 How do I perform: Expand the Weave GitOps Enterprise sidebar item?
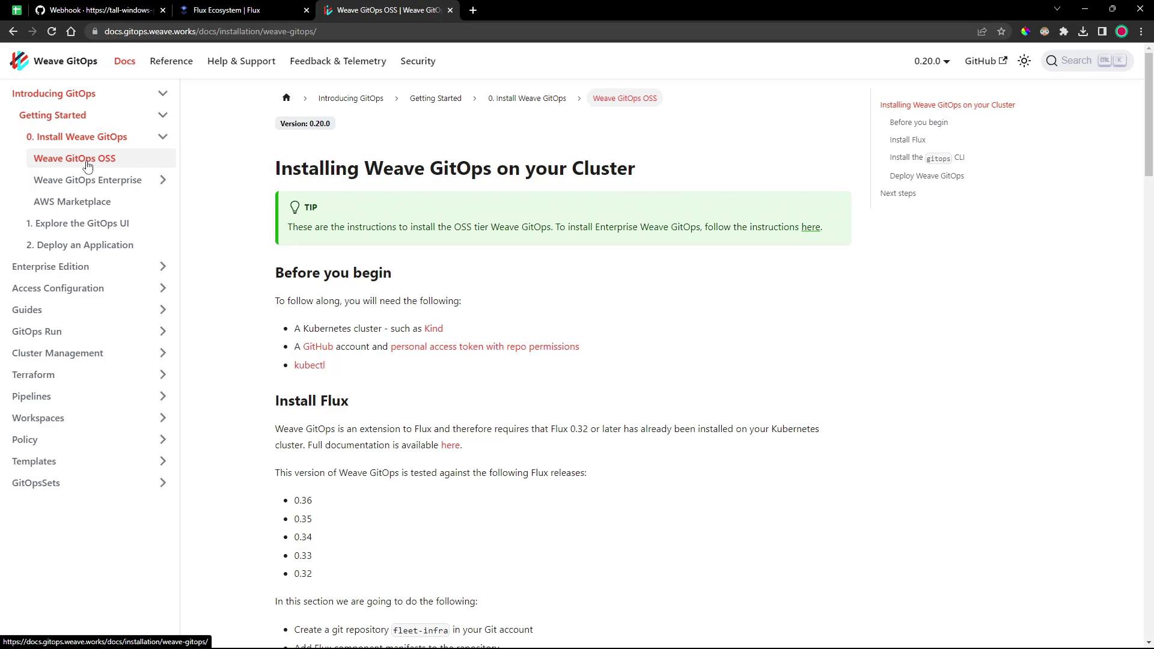pos(163,180)
